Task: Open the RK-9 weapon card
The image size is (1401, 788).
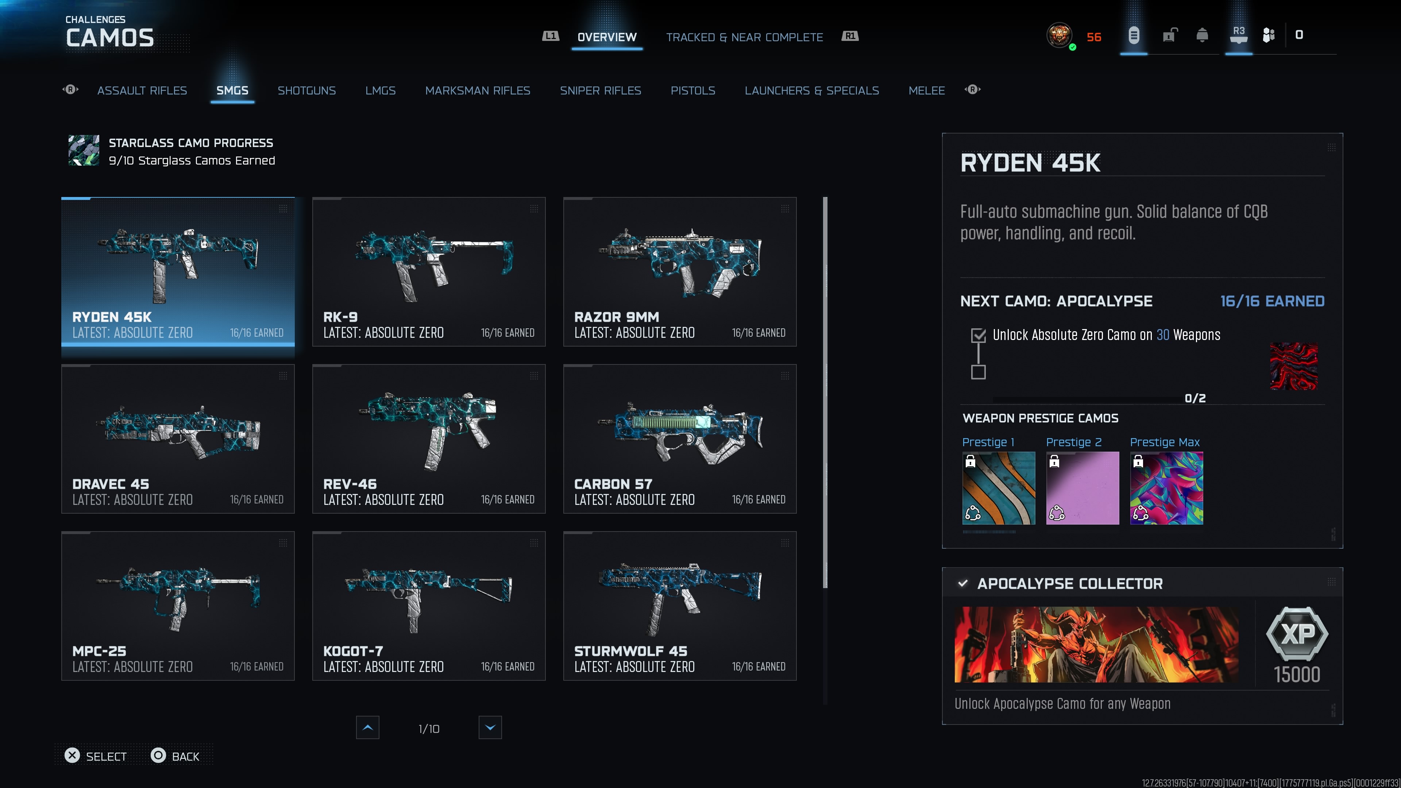Action: pyautogui.click(x=429, y=271)
